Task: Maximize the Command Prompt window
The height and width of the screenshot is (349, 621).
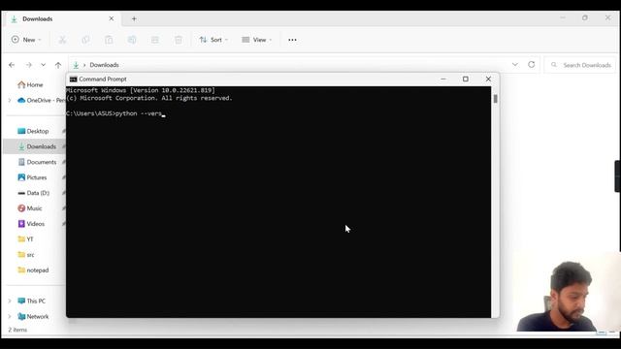Action: (x=466, y=79)
